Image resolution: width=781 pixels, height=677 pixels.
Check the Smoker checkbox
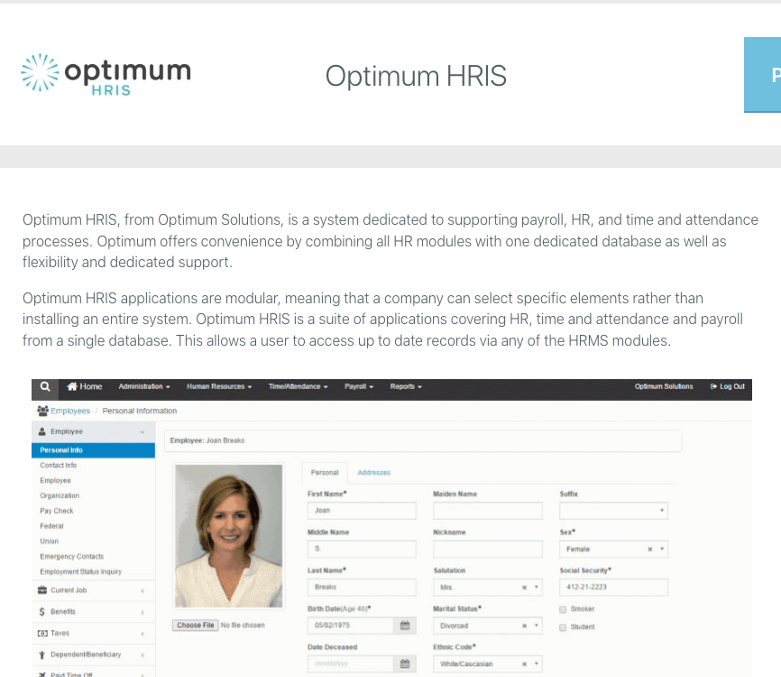click(x=563, y=609)
